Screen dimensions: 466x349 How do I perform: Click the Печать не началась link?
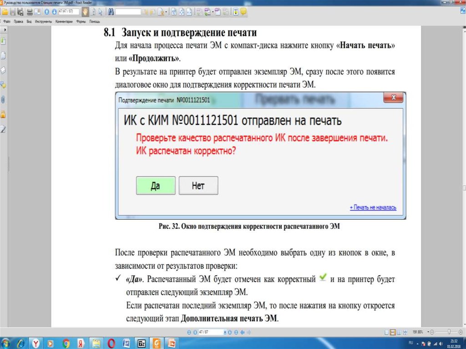click(x=373, y=207)
